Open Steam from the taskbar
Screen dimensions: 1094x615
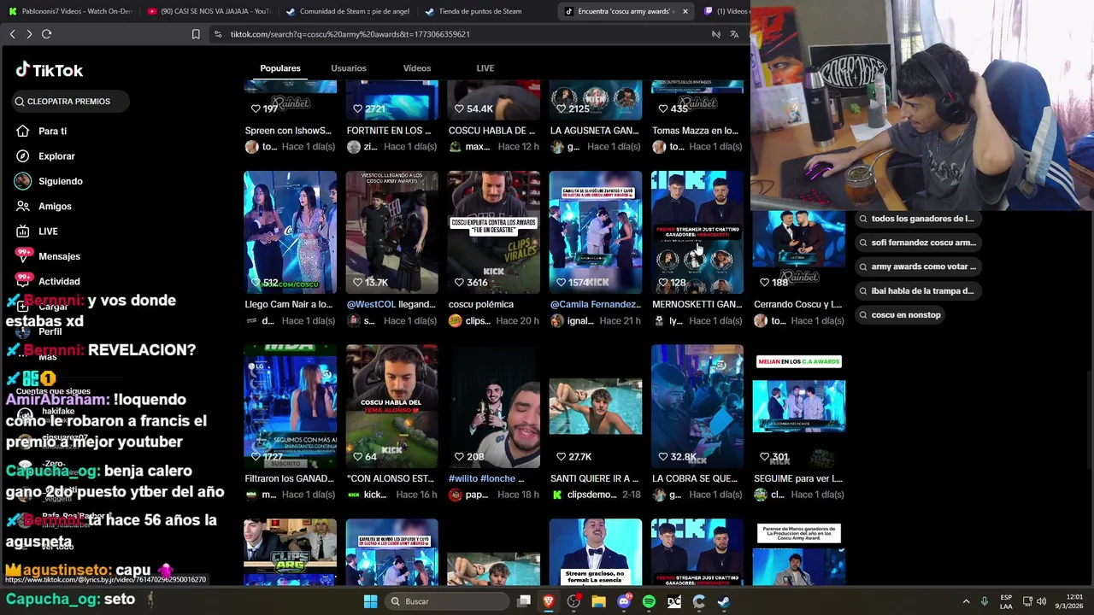click(723, 601)
